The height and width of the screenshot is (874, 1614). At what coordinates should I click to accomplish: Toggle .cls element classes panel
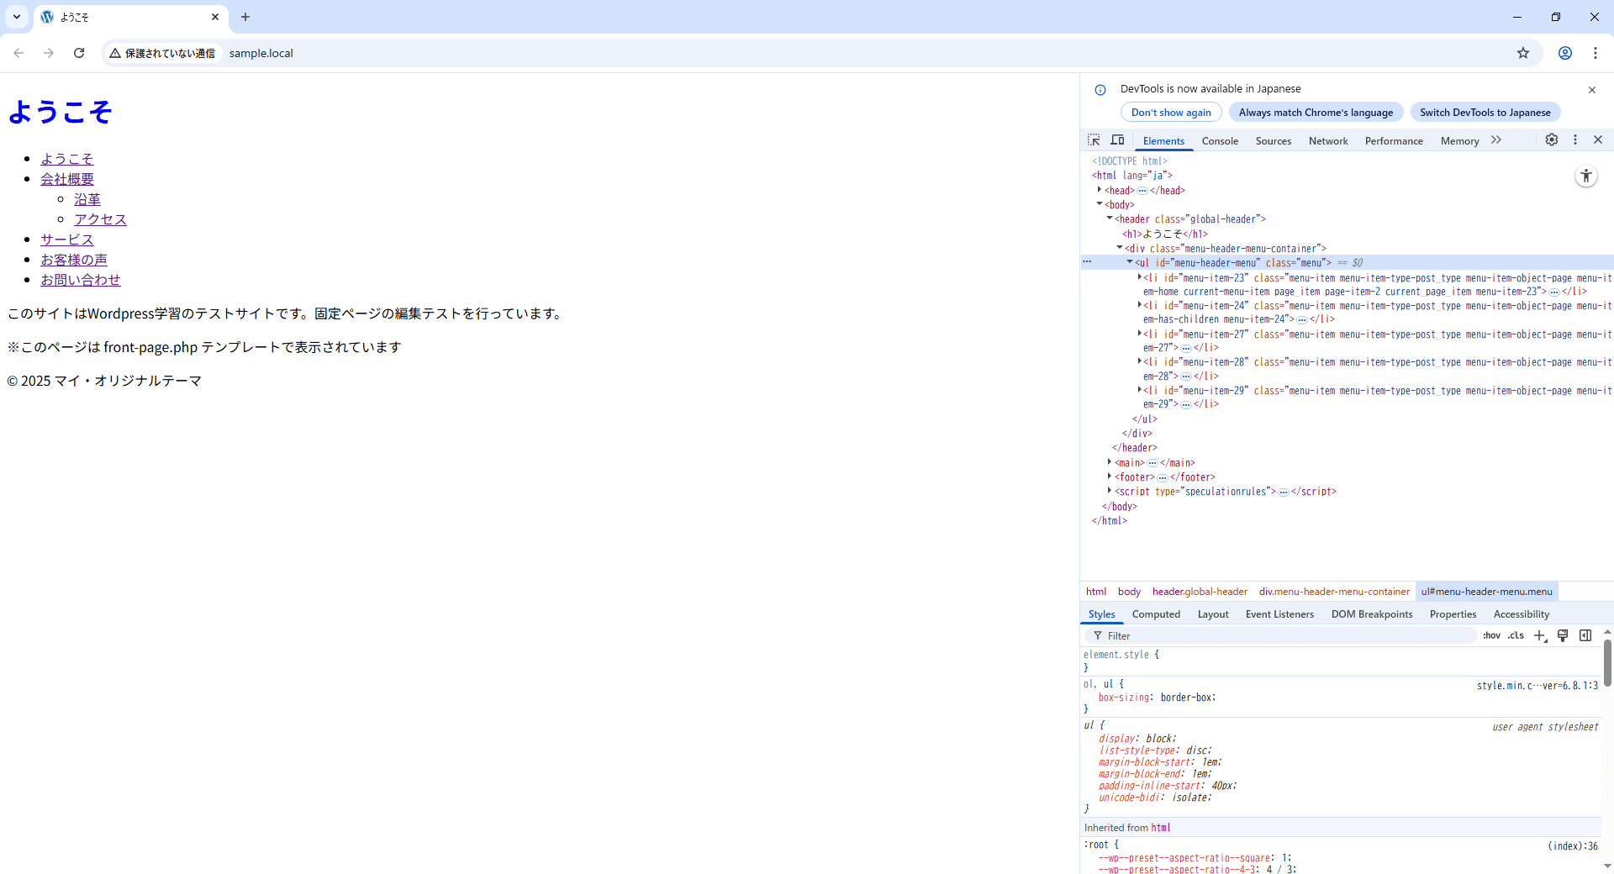(x=1516, y=636)
